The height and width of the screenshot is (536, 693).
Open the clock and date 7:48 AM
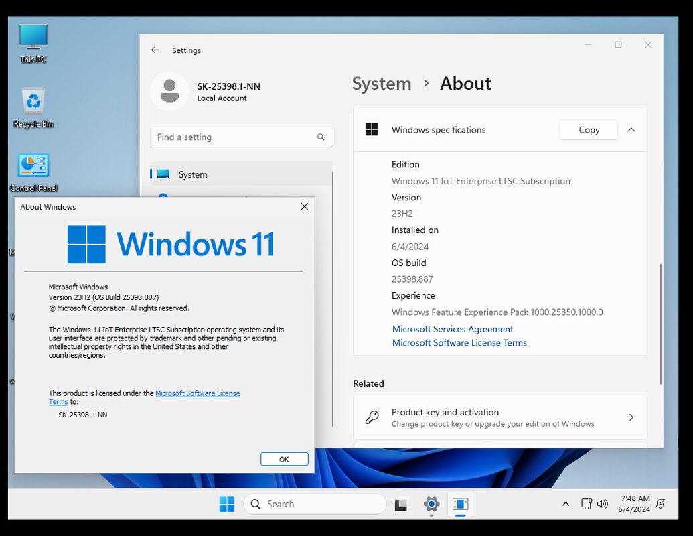coord(634,504)
